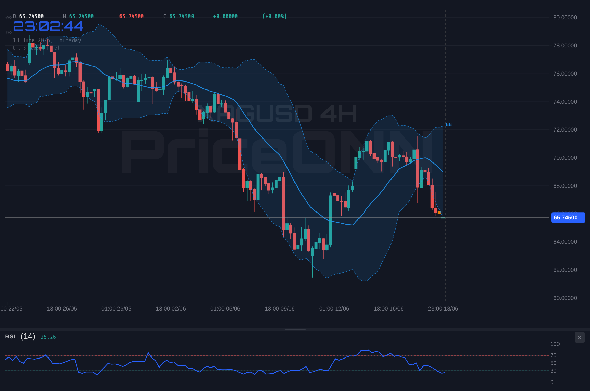Click the date text 18 June 2026, Thursday
The width and height of the screenshot is (590, 391).
[47, 40]
